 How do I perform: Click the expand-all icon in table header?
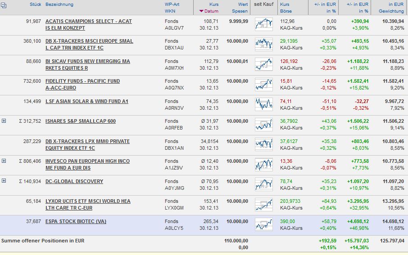click(x=4, y=5)
